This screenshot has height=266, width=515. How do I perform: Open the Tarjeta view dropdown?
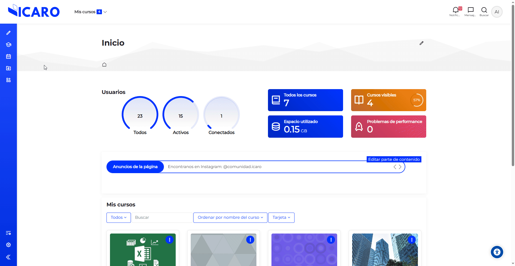(x=281, y=217)
